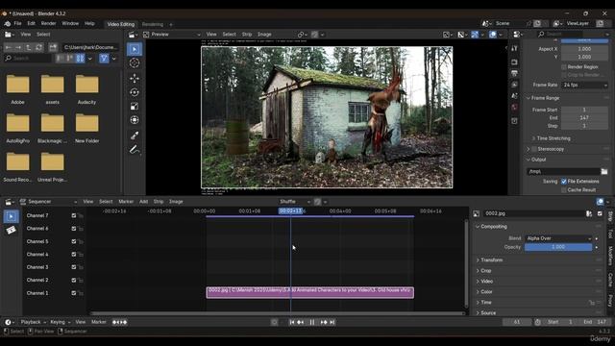
Task: Pause the animation playback
Action: [312, 322]
